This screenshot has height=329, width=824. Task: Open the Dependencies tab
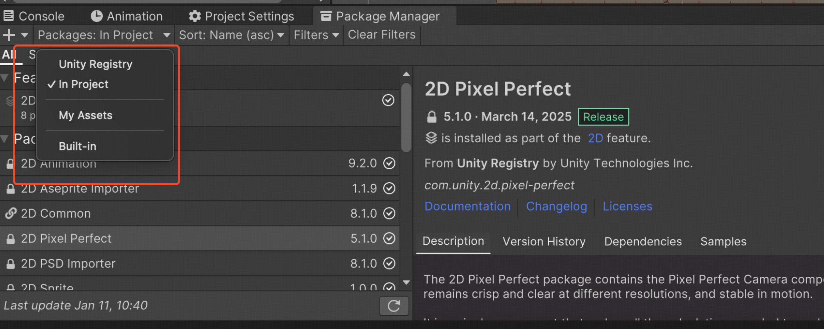tap(643, 242)
